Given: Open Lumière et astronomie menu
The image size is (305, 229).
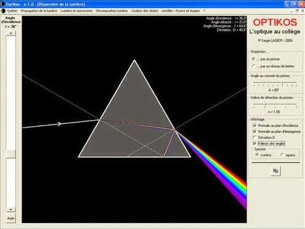Looking at the screenshot, I should (x=76, y=10).
